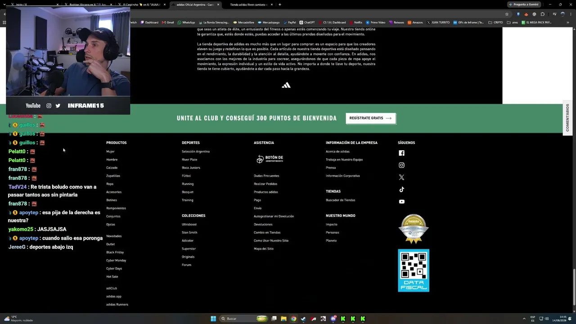Open Mapa del Sitio link
Image resolution: width=576 pixels, height=324 pixels.
[x=264, y=249]
